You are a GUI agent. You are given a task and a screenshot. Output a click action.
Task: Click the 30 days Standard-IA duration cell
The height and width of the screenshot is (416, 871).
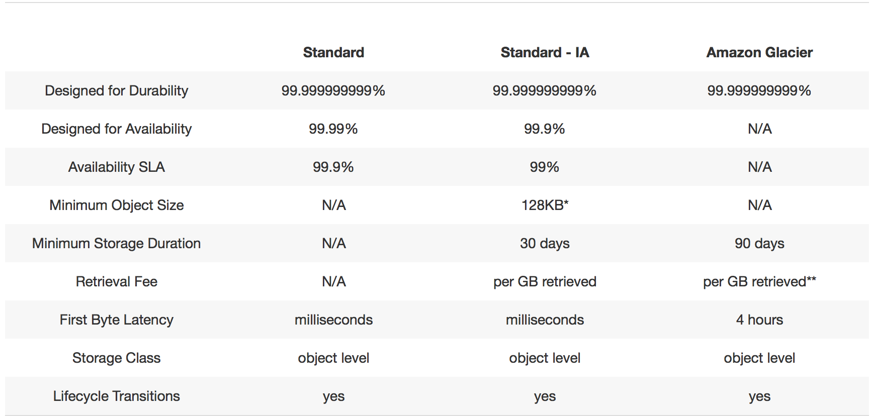coord(545,243)
